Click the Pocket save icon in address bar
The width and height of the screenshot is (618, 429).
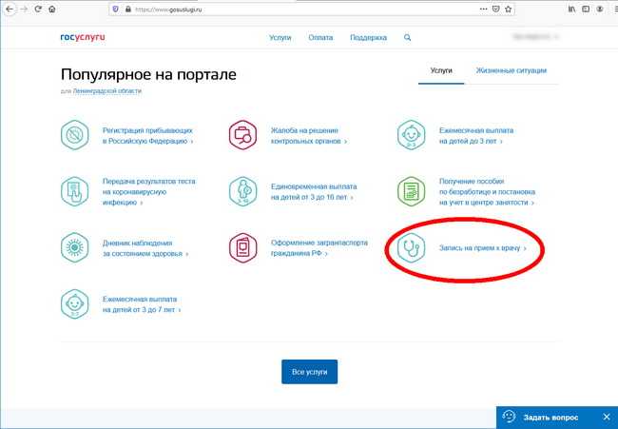(x=496, y=10)
